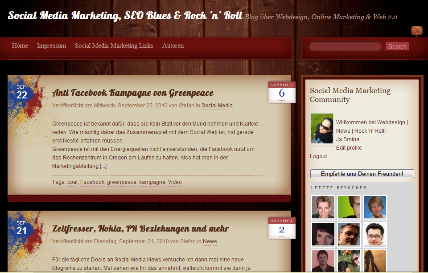The height and width of the screenshot is (273, 428).
Task: Focus the search input field
Action: [345, 46]
